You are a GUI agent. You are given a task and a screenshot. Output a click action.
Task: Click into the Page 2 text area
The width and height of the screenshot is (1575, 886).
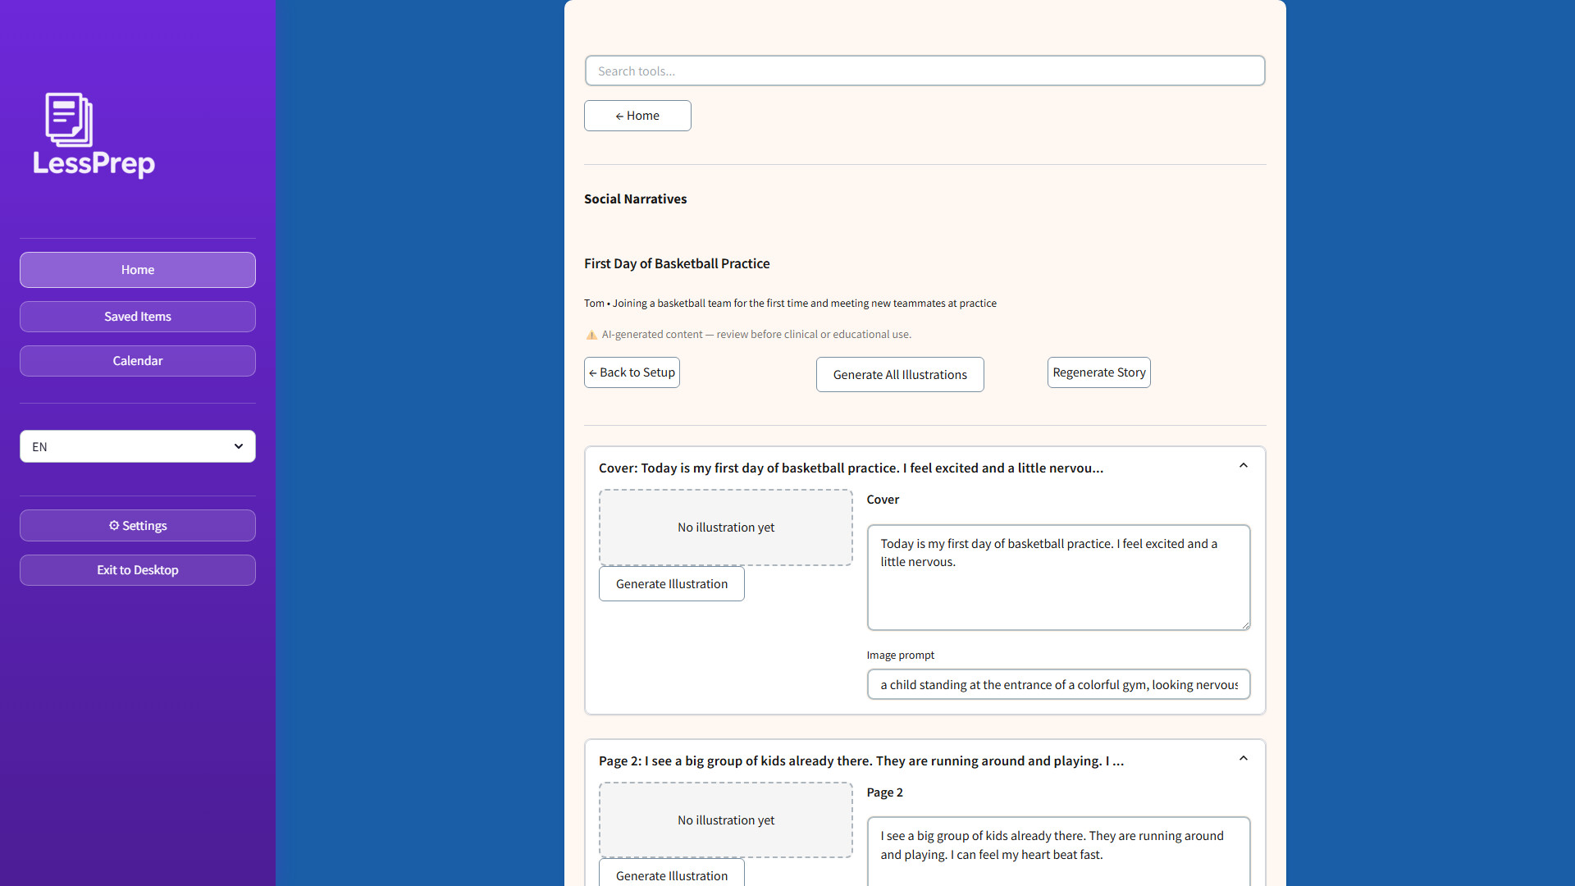[x=1059, y=852]
